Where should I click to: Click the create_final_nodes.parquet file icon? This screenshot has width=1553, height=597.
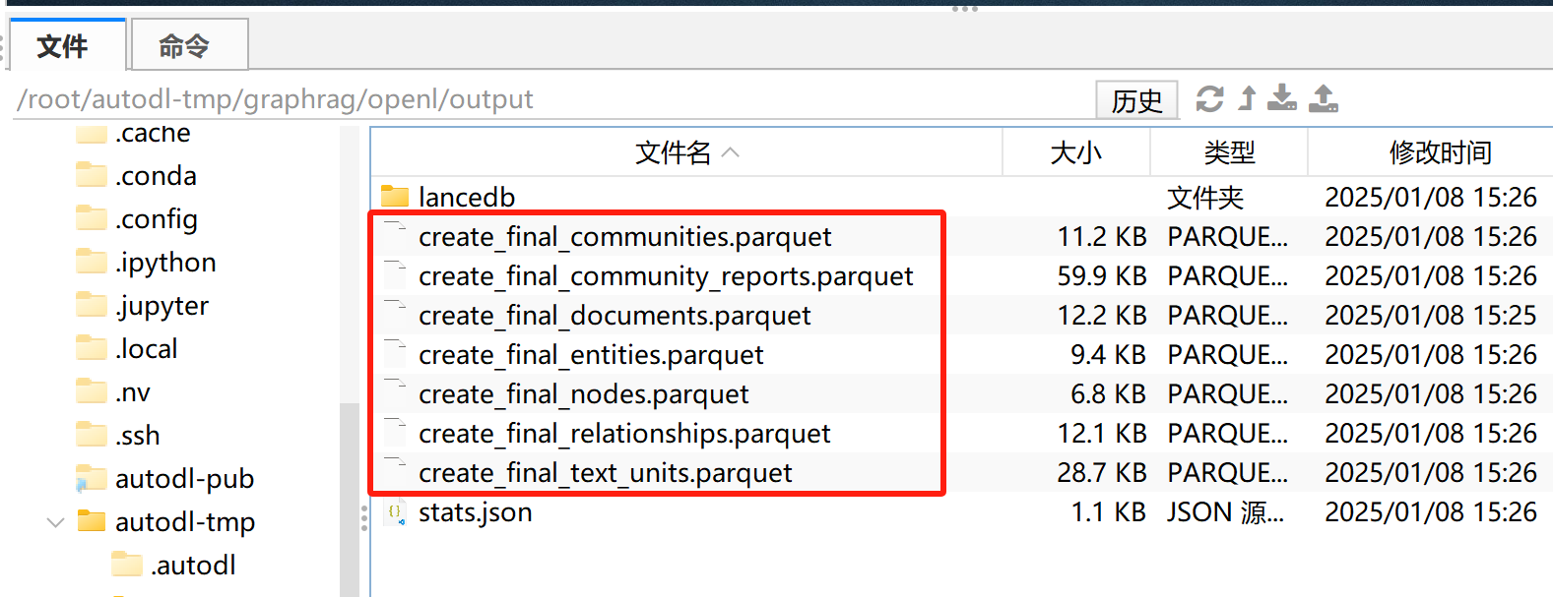tap(395, 393)
